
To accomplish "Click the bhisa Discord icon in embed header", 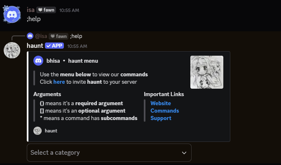I will pyautogui.click(x=38, y=61).
